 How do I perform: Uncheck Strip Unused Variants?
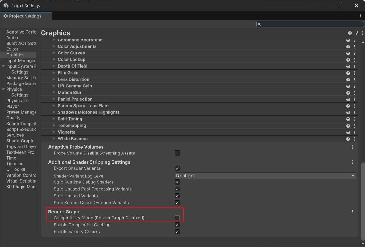tap(177, 196)
